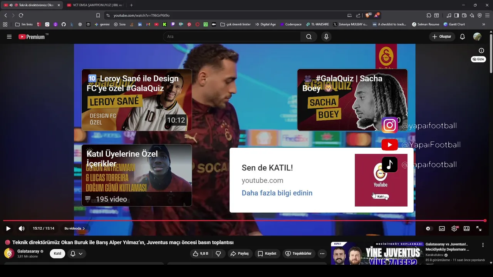The height and width of the screenshot is (277, 493).
Task: Show hidden bookmarks with the double chevron
Action: [484, 24]
